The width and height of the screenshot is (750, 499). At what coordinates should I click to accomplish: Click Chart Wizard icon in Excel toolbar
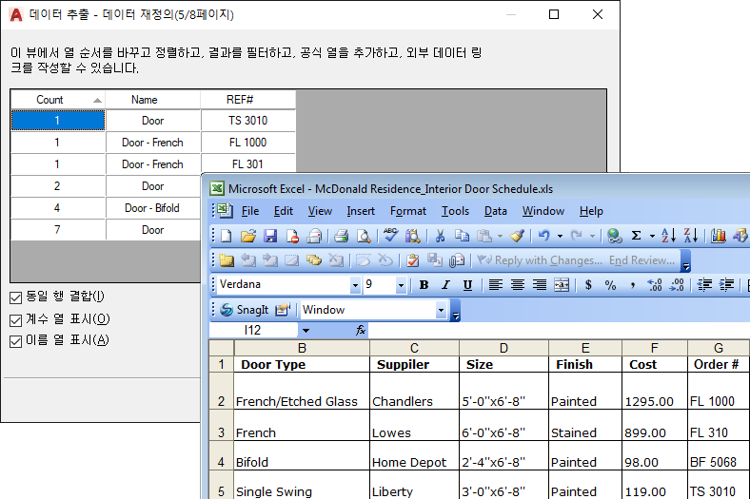718,236
